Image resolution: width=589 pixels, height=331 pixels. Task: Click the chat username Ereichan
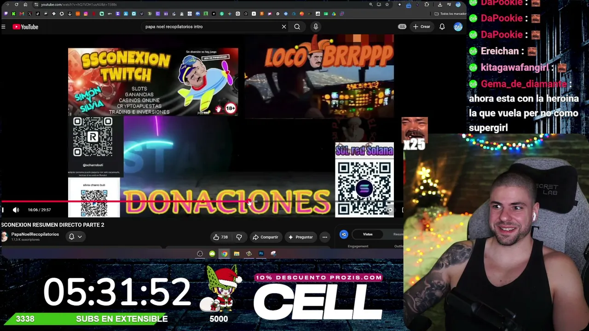coord(500,51)
